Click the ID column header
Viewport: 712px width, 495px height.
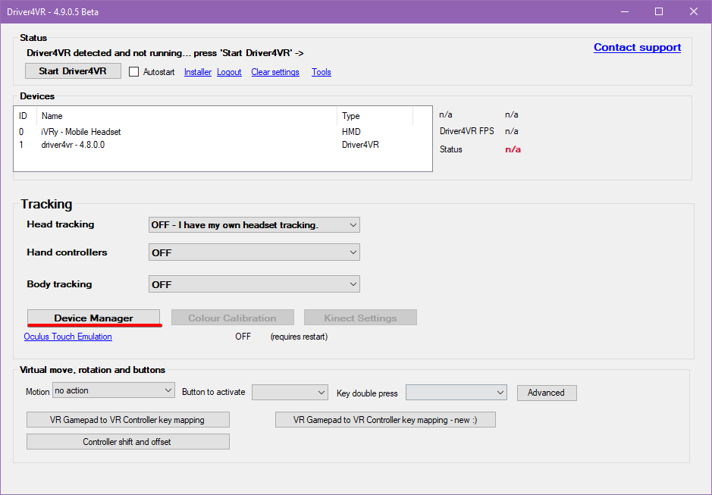tap(25, 116)
